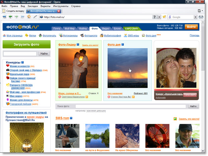Open the Жених и невеста contest link
This screenshot has height=156, width=208.
[20, 66]
